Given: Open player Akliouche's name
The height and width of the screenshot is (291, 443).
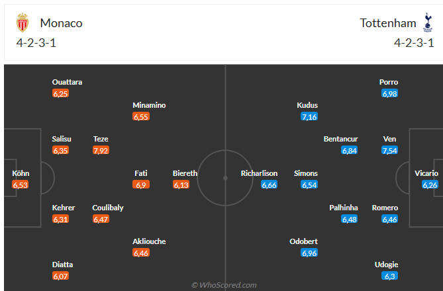Looking at the screenshot, I should [149, 241].
